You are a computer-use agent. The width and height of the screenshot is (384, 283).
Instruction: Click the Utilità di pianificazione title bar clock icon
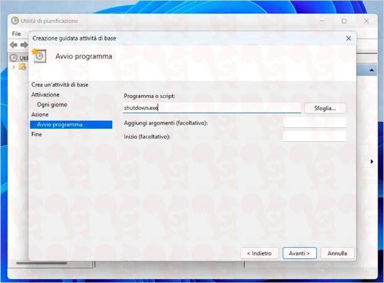coord(15,21)
